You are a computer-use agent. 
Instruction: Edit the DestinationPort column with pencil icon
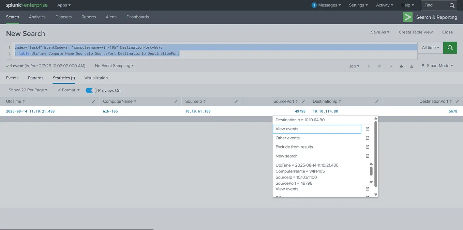tap(457, 102)
